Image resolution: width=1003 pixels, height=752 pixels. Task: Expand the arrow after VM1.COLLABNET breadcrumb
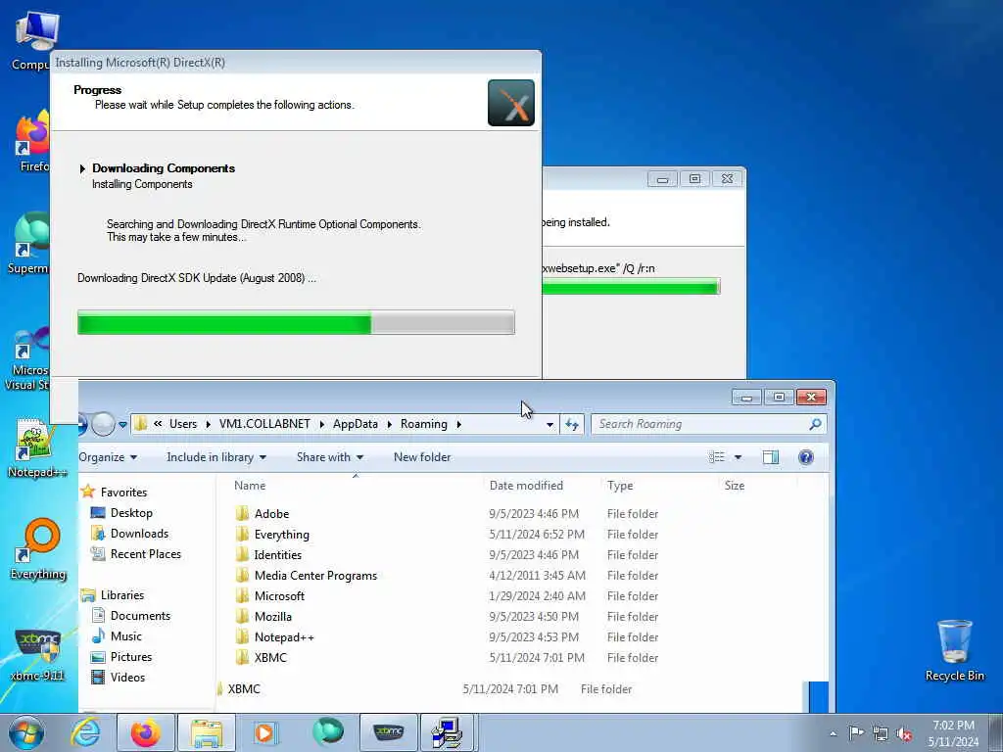pyautogui.click(x=321, y=425)
